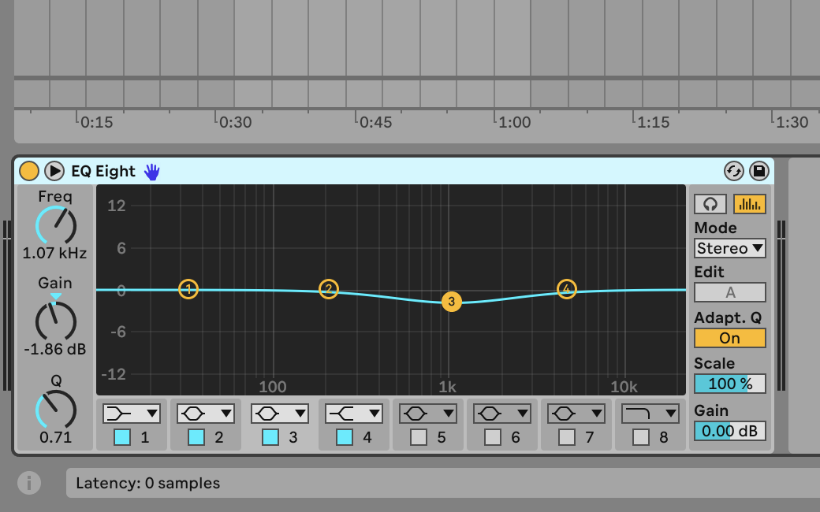The image size is (820, 512).
Task: Enable filter band 5 activator
Action: 419,436
